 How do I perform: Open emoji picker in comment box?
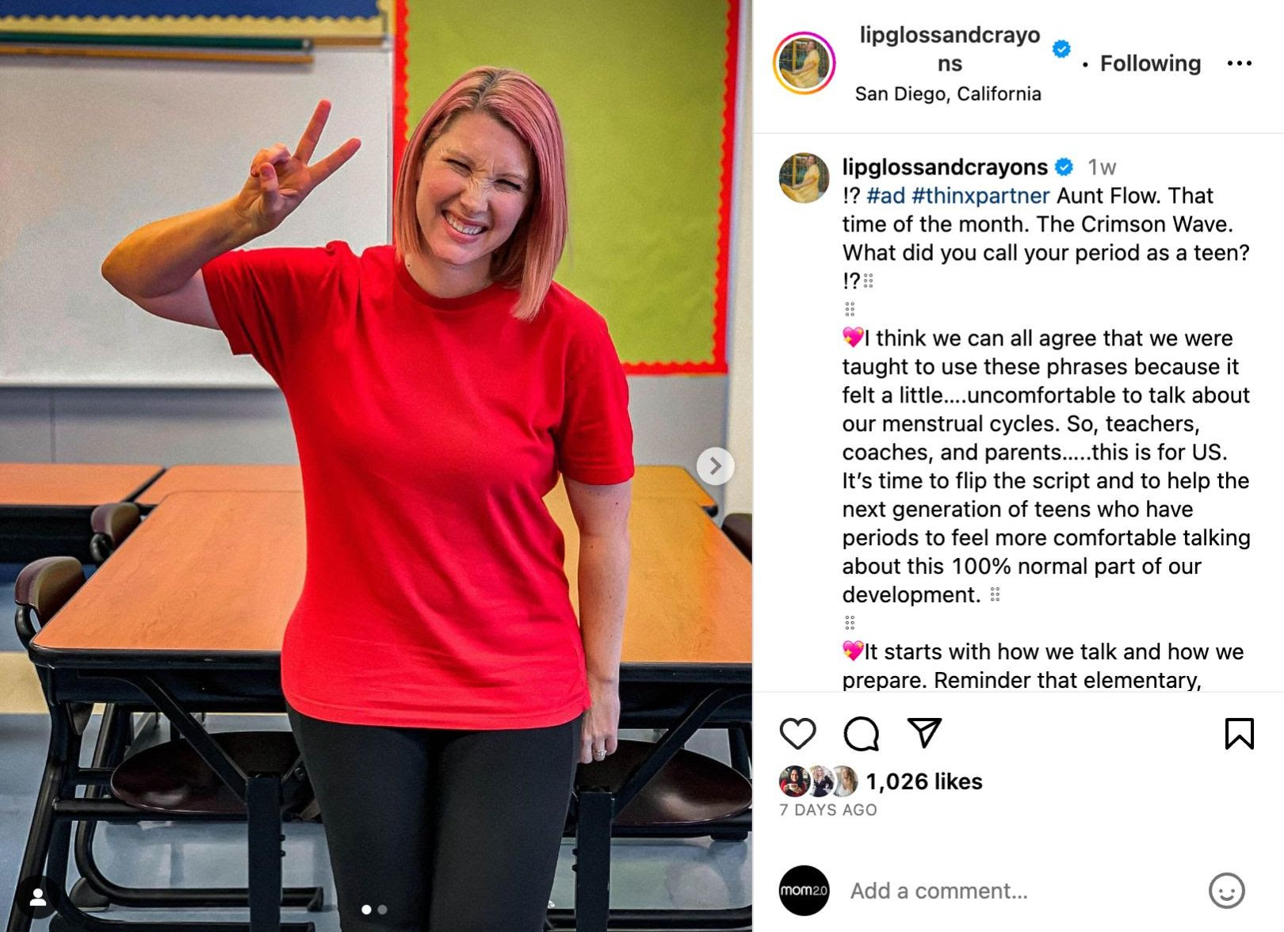[1226, 891]
